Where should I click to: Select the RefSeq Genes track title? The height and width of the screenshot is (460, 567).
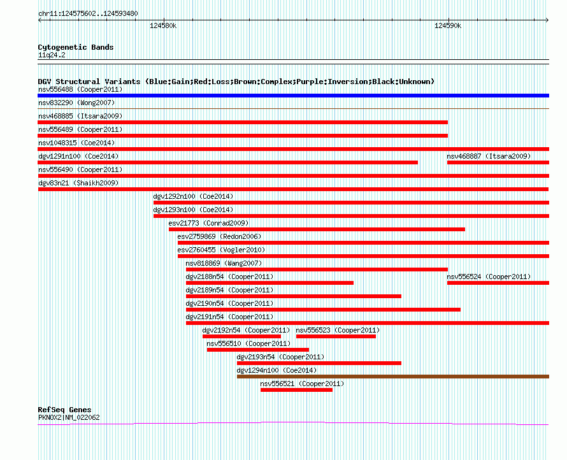[x=65, y=410]
